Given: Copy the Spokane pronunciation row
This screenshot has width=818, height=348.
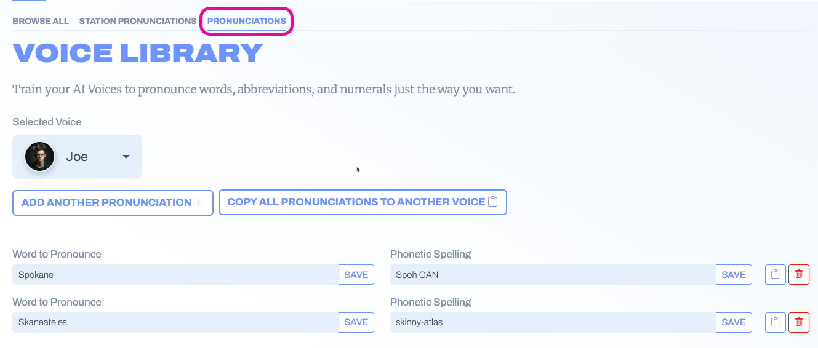Looking at the screenshot, I should click(x=775, y=274).
